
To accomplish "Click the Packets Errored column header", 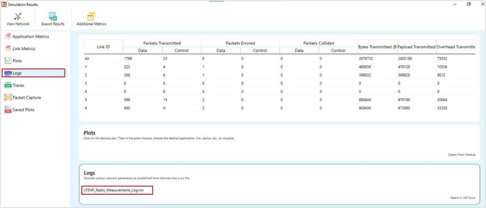I will pyautogui.click(x=240, y=43).
